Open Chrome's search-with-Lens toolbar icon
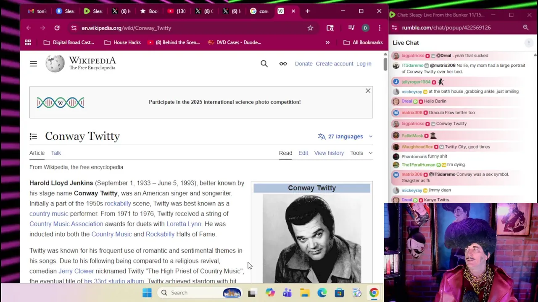The height and width of the screenshot is (302, 538). (330, 28)
